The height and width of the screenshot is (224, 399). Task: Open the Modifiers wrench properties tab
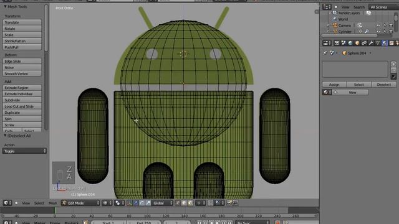pos(371,43)
